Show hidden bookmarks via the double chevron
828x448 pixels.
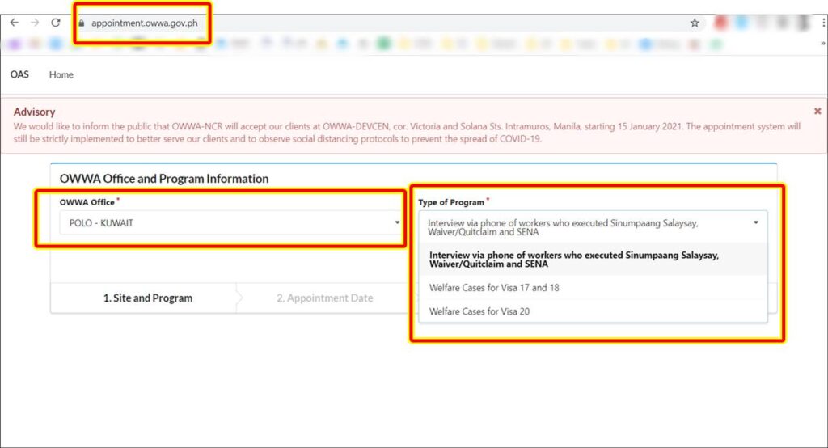coord(822,43)
